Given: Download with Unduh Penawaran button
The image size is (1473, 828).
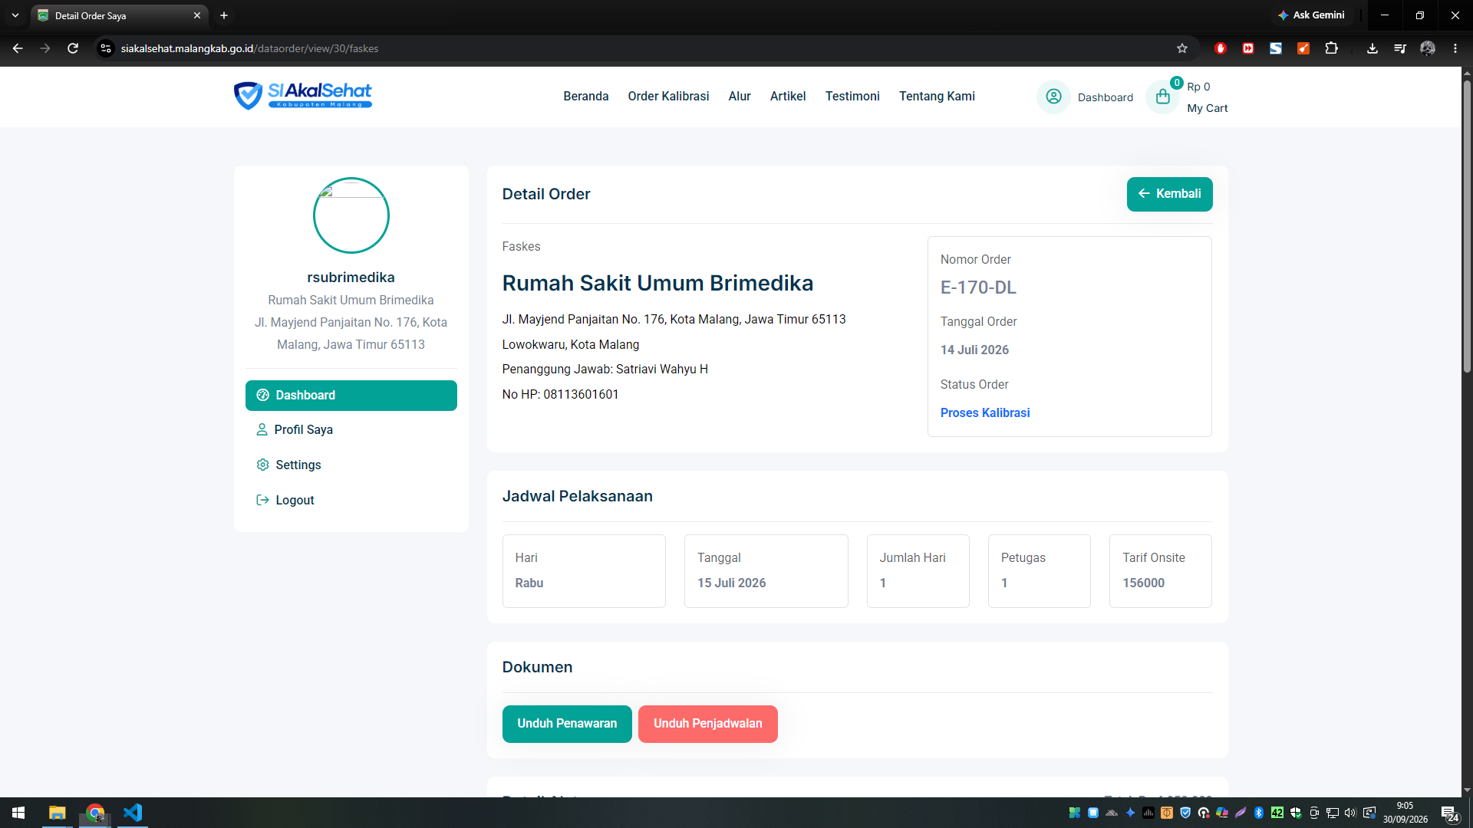Looking at the screenshot, I should [567, 724].
